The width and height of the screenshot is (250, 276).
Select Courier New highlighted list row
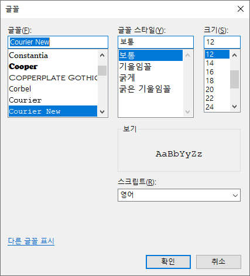coord(53,111)
